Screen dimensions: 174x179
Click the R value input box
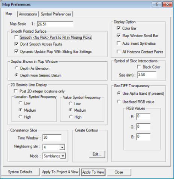[x=143, y=116]
